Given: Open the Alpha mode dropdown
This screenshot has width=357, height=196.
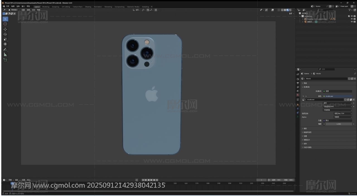Looking at the screenshot, I should tap(343, 117).
